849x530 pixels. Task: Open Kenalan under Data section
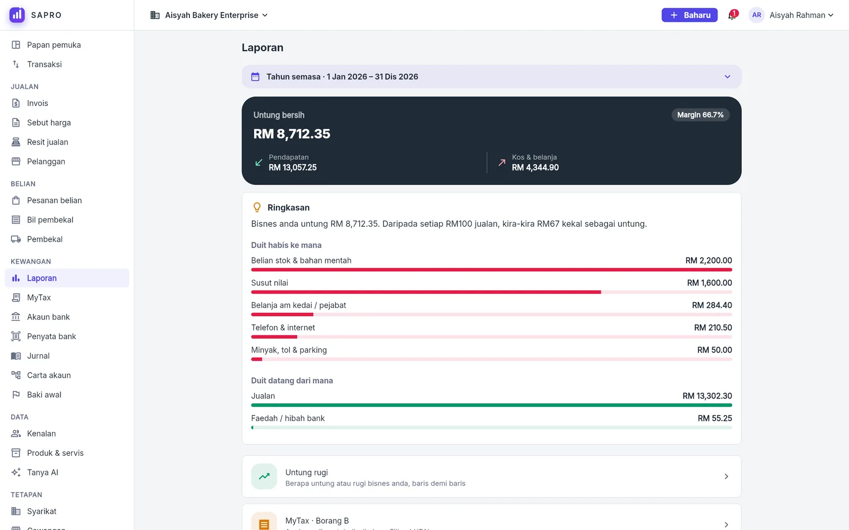click(67, 434)
